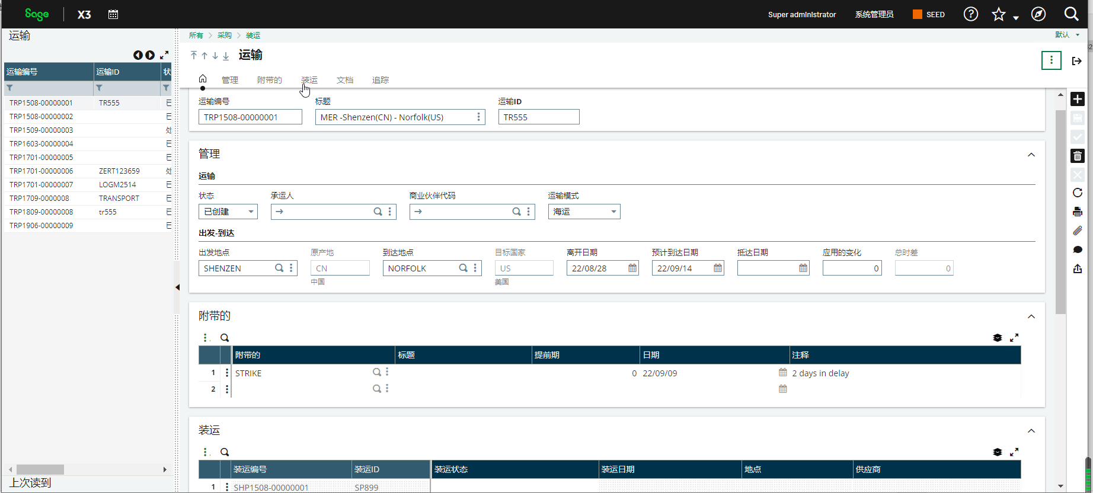Image resolution: width=1093 pixels, height=493 pixels.
Task: Collapse the 附带的 section
Action: tap(1031, 316)
